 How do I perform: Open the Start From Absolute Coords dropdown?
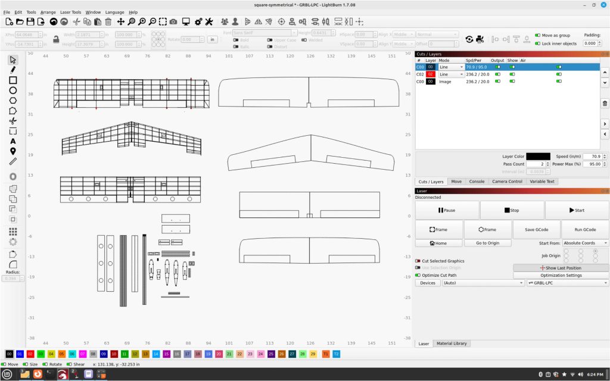[585, 243]
